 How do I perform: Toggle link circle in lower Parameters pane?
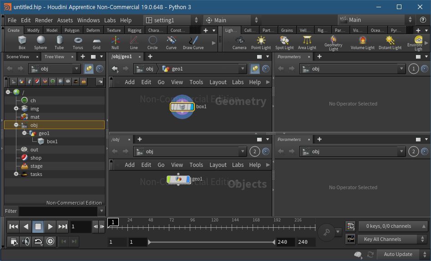click(425, 151)
